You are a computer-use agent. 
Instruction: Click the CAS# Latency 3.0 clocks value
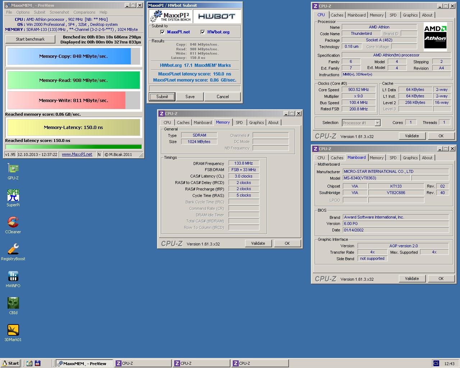tap(244, 176)
